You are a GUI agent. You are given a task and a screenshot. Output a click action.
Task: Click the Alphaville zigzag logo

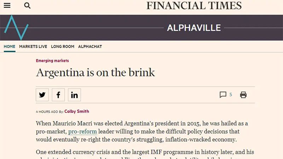16,27
